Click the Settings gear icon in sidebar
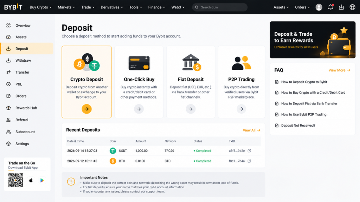Viewport: 360px width, 202px height. click(8, 144)
